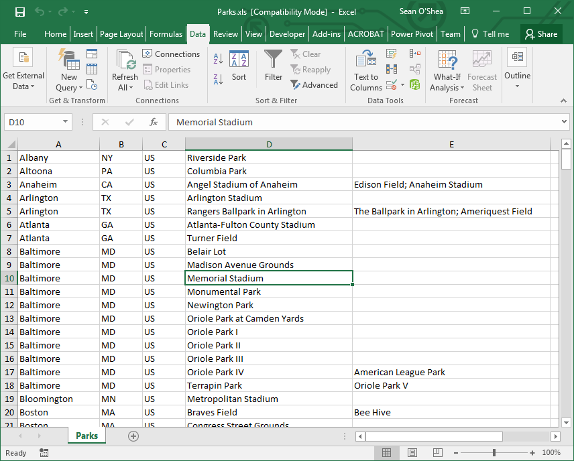The width and height of the screenshot is (574, 461).
Task: Click cell Edison Field; Anaheim Stadium
Action: pos(451,185)
